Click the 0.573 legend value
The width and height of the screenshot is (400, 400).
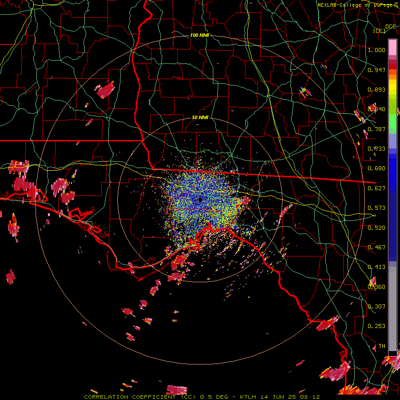376,208
